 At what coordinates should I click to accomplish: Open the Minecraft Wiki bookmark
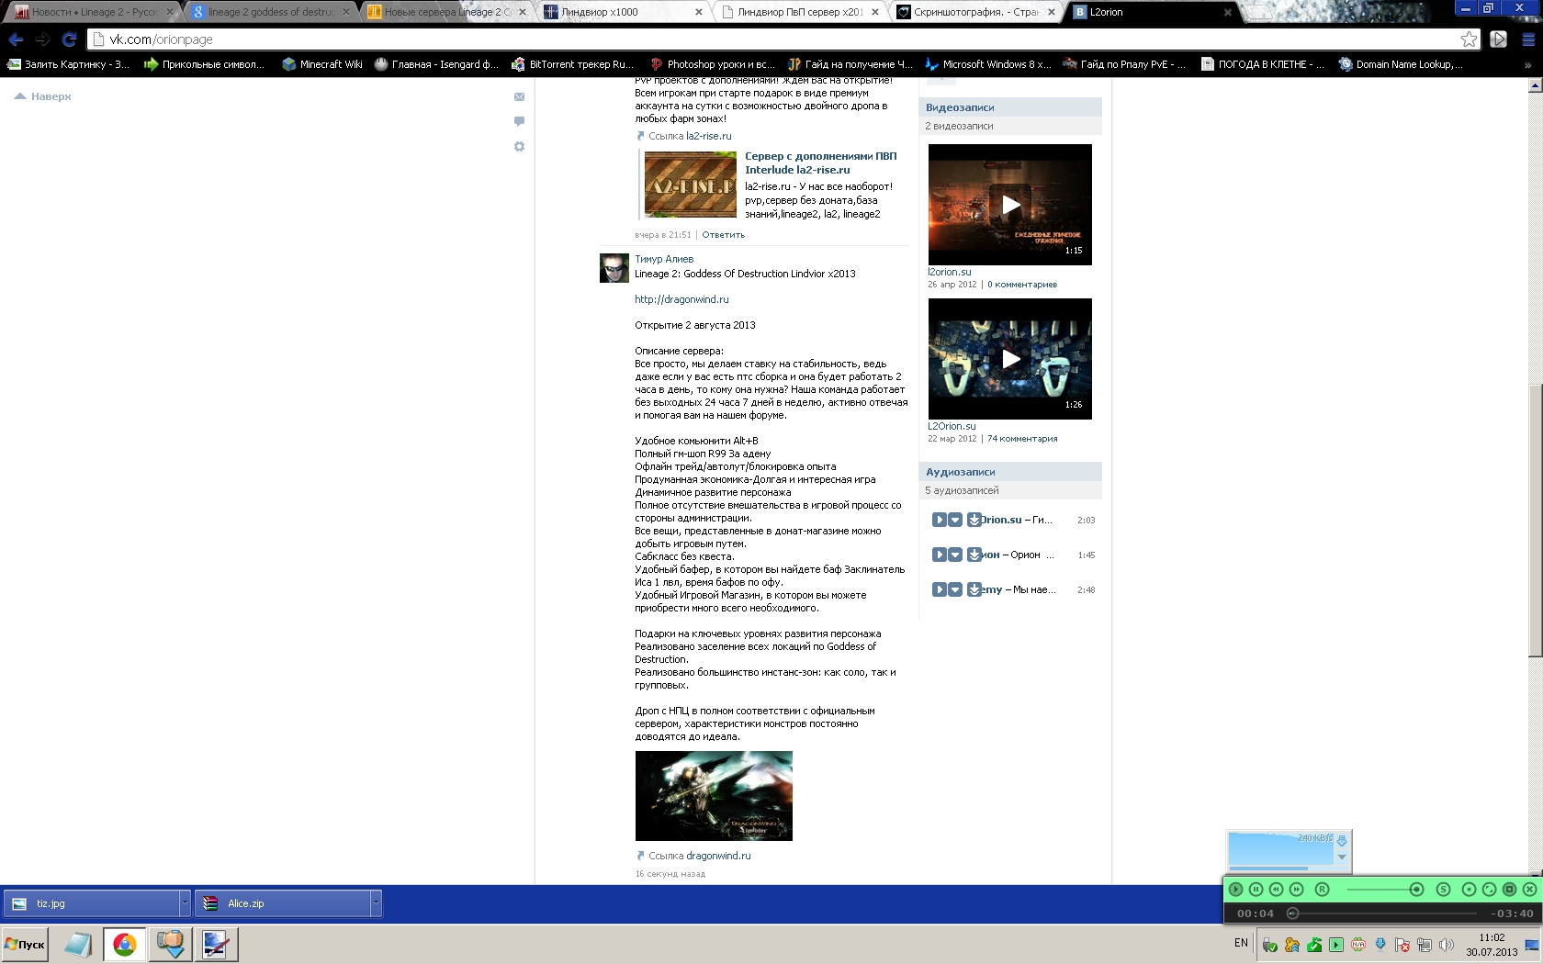322,64
